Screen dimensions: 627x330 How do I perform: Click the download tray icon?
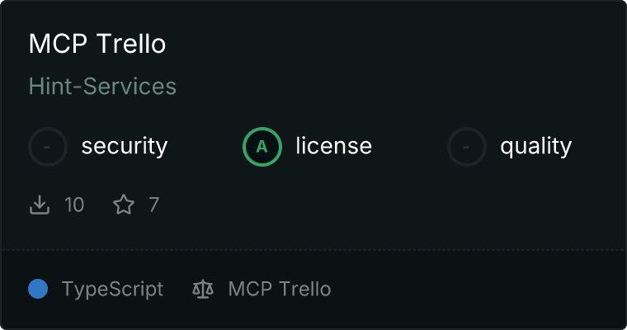point(40,205)
